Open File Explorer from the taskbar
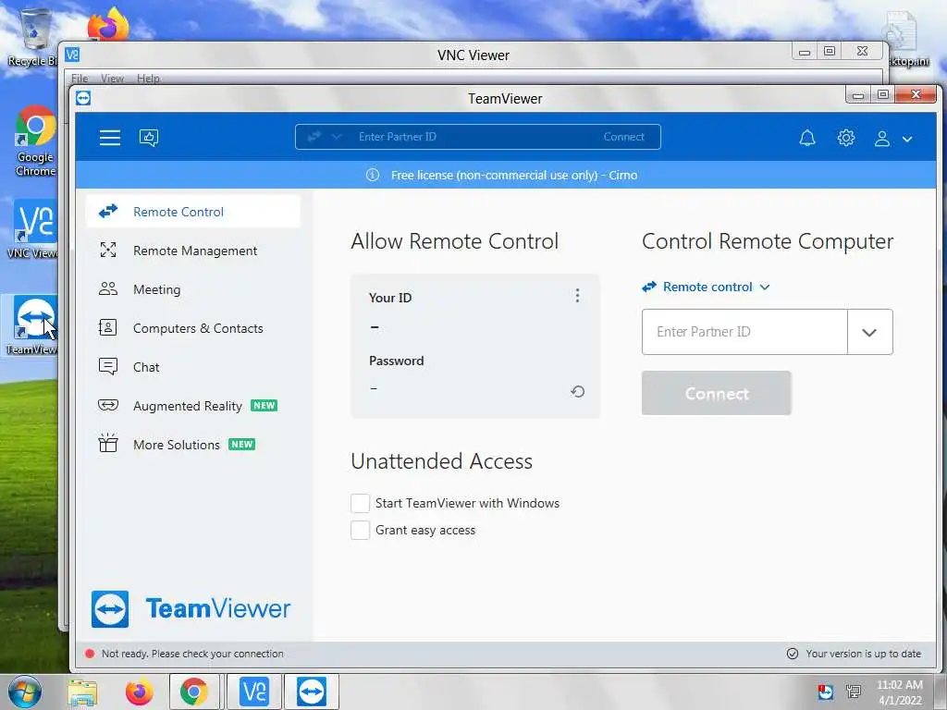The image size is (947, 710). pyautogui.click(x=82, y=692)
